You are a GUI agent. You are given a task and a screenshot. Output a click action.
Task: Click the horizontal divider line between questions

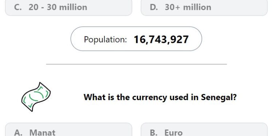[136, 64]
